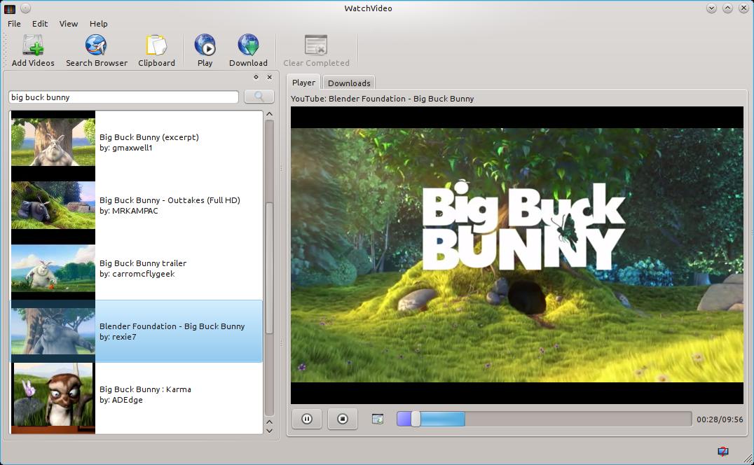Image resolution: width=754 pixels, height=465 pixels.
Task: Float the search panel with diamond icon
Action: 256,77
